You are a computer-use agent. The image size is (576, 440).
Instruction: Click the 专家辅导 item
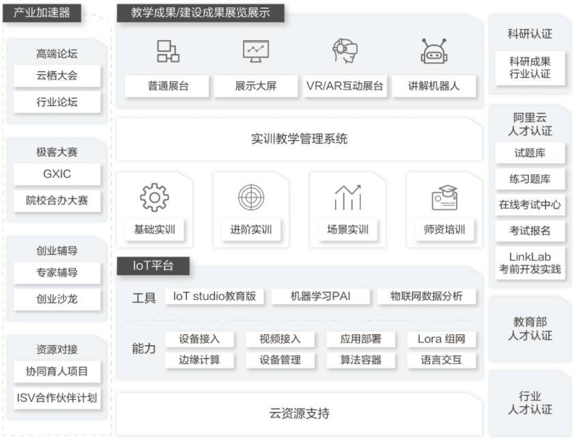point(57,273)
